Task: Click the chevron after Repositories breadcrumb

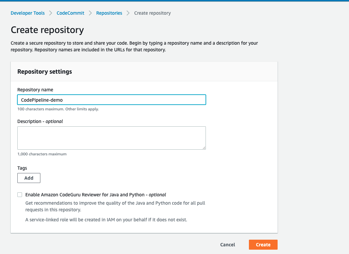Action: [x=128, y=13]
